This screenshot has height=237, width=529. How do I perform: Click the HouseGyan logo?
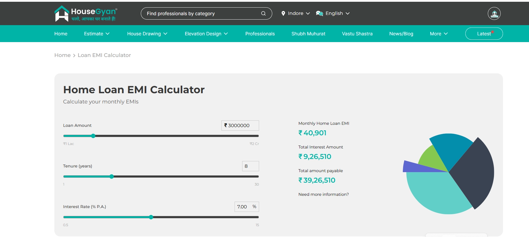pyautogui.click(x=86, y=14)
